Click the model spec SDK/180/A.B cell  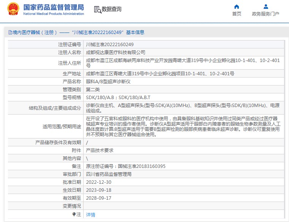tap(118, 97)
